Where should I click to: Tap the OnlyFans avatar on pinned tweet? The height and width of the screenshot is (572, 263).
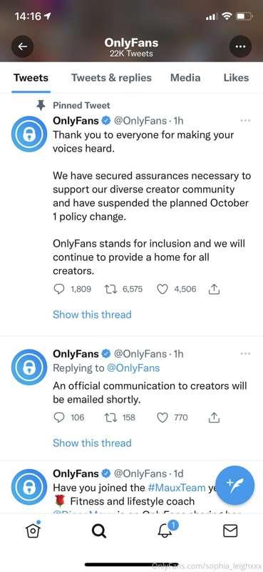[29, 134]
